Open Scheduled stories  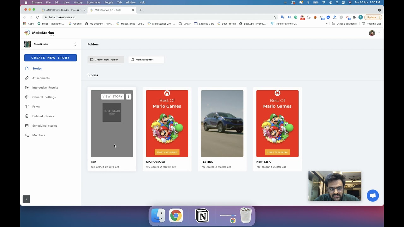coord(45,126)
